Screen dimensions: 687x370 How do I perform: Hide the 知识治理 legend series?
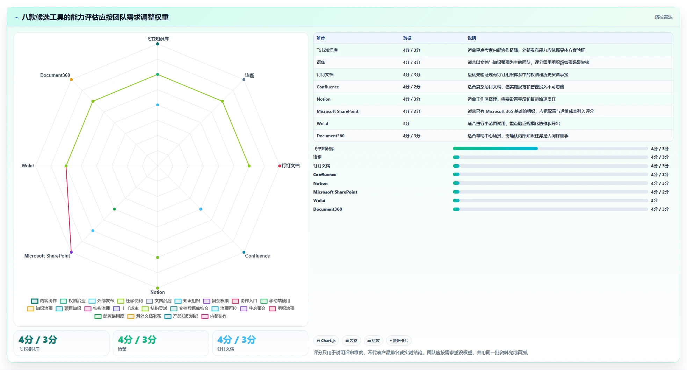click(x=40, y=309)
